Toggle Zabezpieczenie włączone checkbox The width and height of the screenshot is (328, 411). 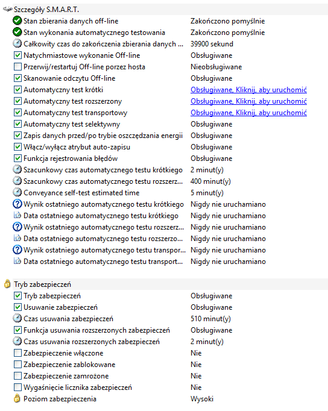tap(17, 353)
